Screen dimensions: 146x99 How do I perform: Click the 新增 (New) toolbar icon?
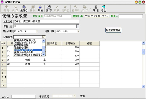coord(6,8)
